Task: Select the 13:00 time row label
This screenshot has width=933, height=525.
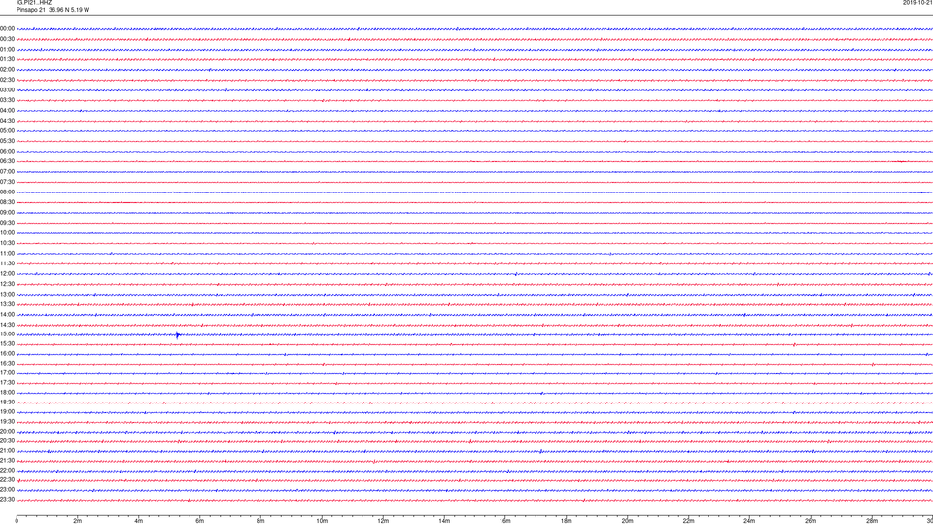Action: tap(7, 294)
